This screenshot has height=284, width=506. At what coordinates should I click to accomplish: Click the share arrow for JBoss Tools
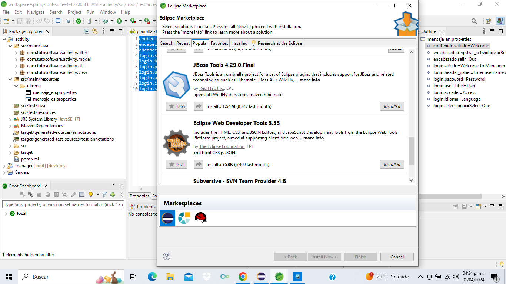(x=199, y=106)
